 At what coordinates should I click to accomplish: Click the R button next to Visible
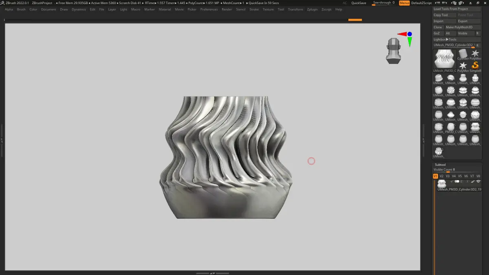(x=478, y=33)
